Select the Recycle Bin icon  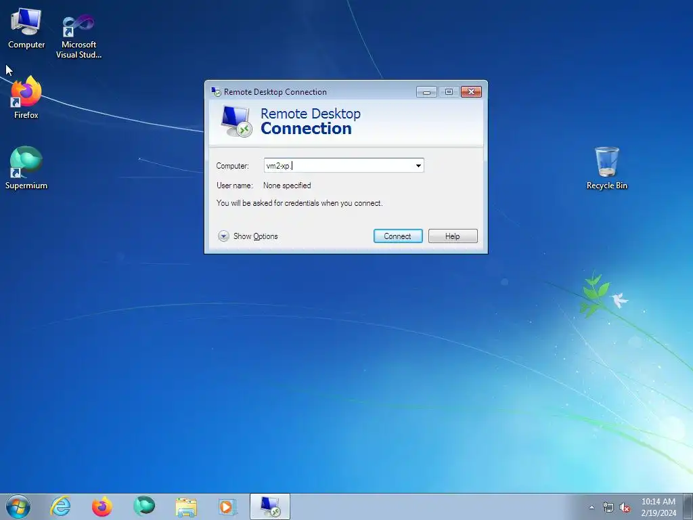[607, 168]
